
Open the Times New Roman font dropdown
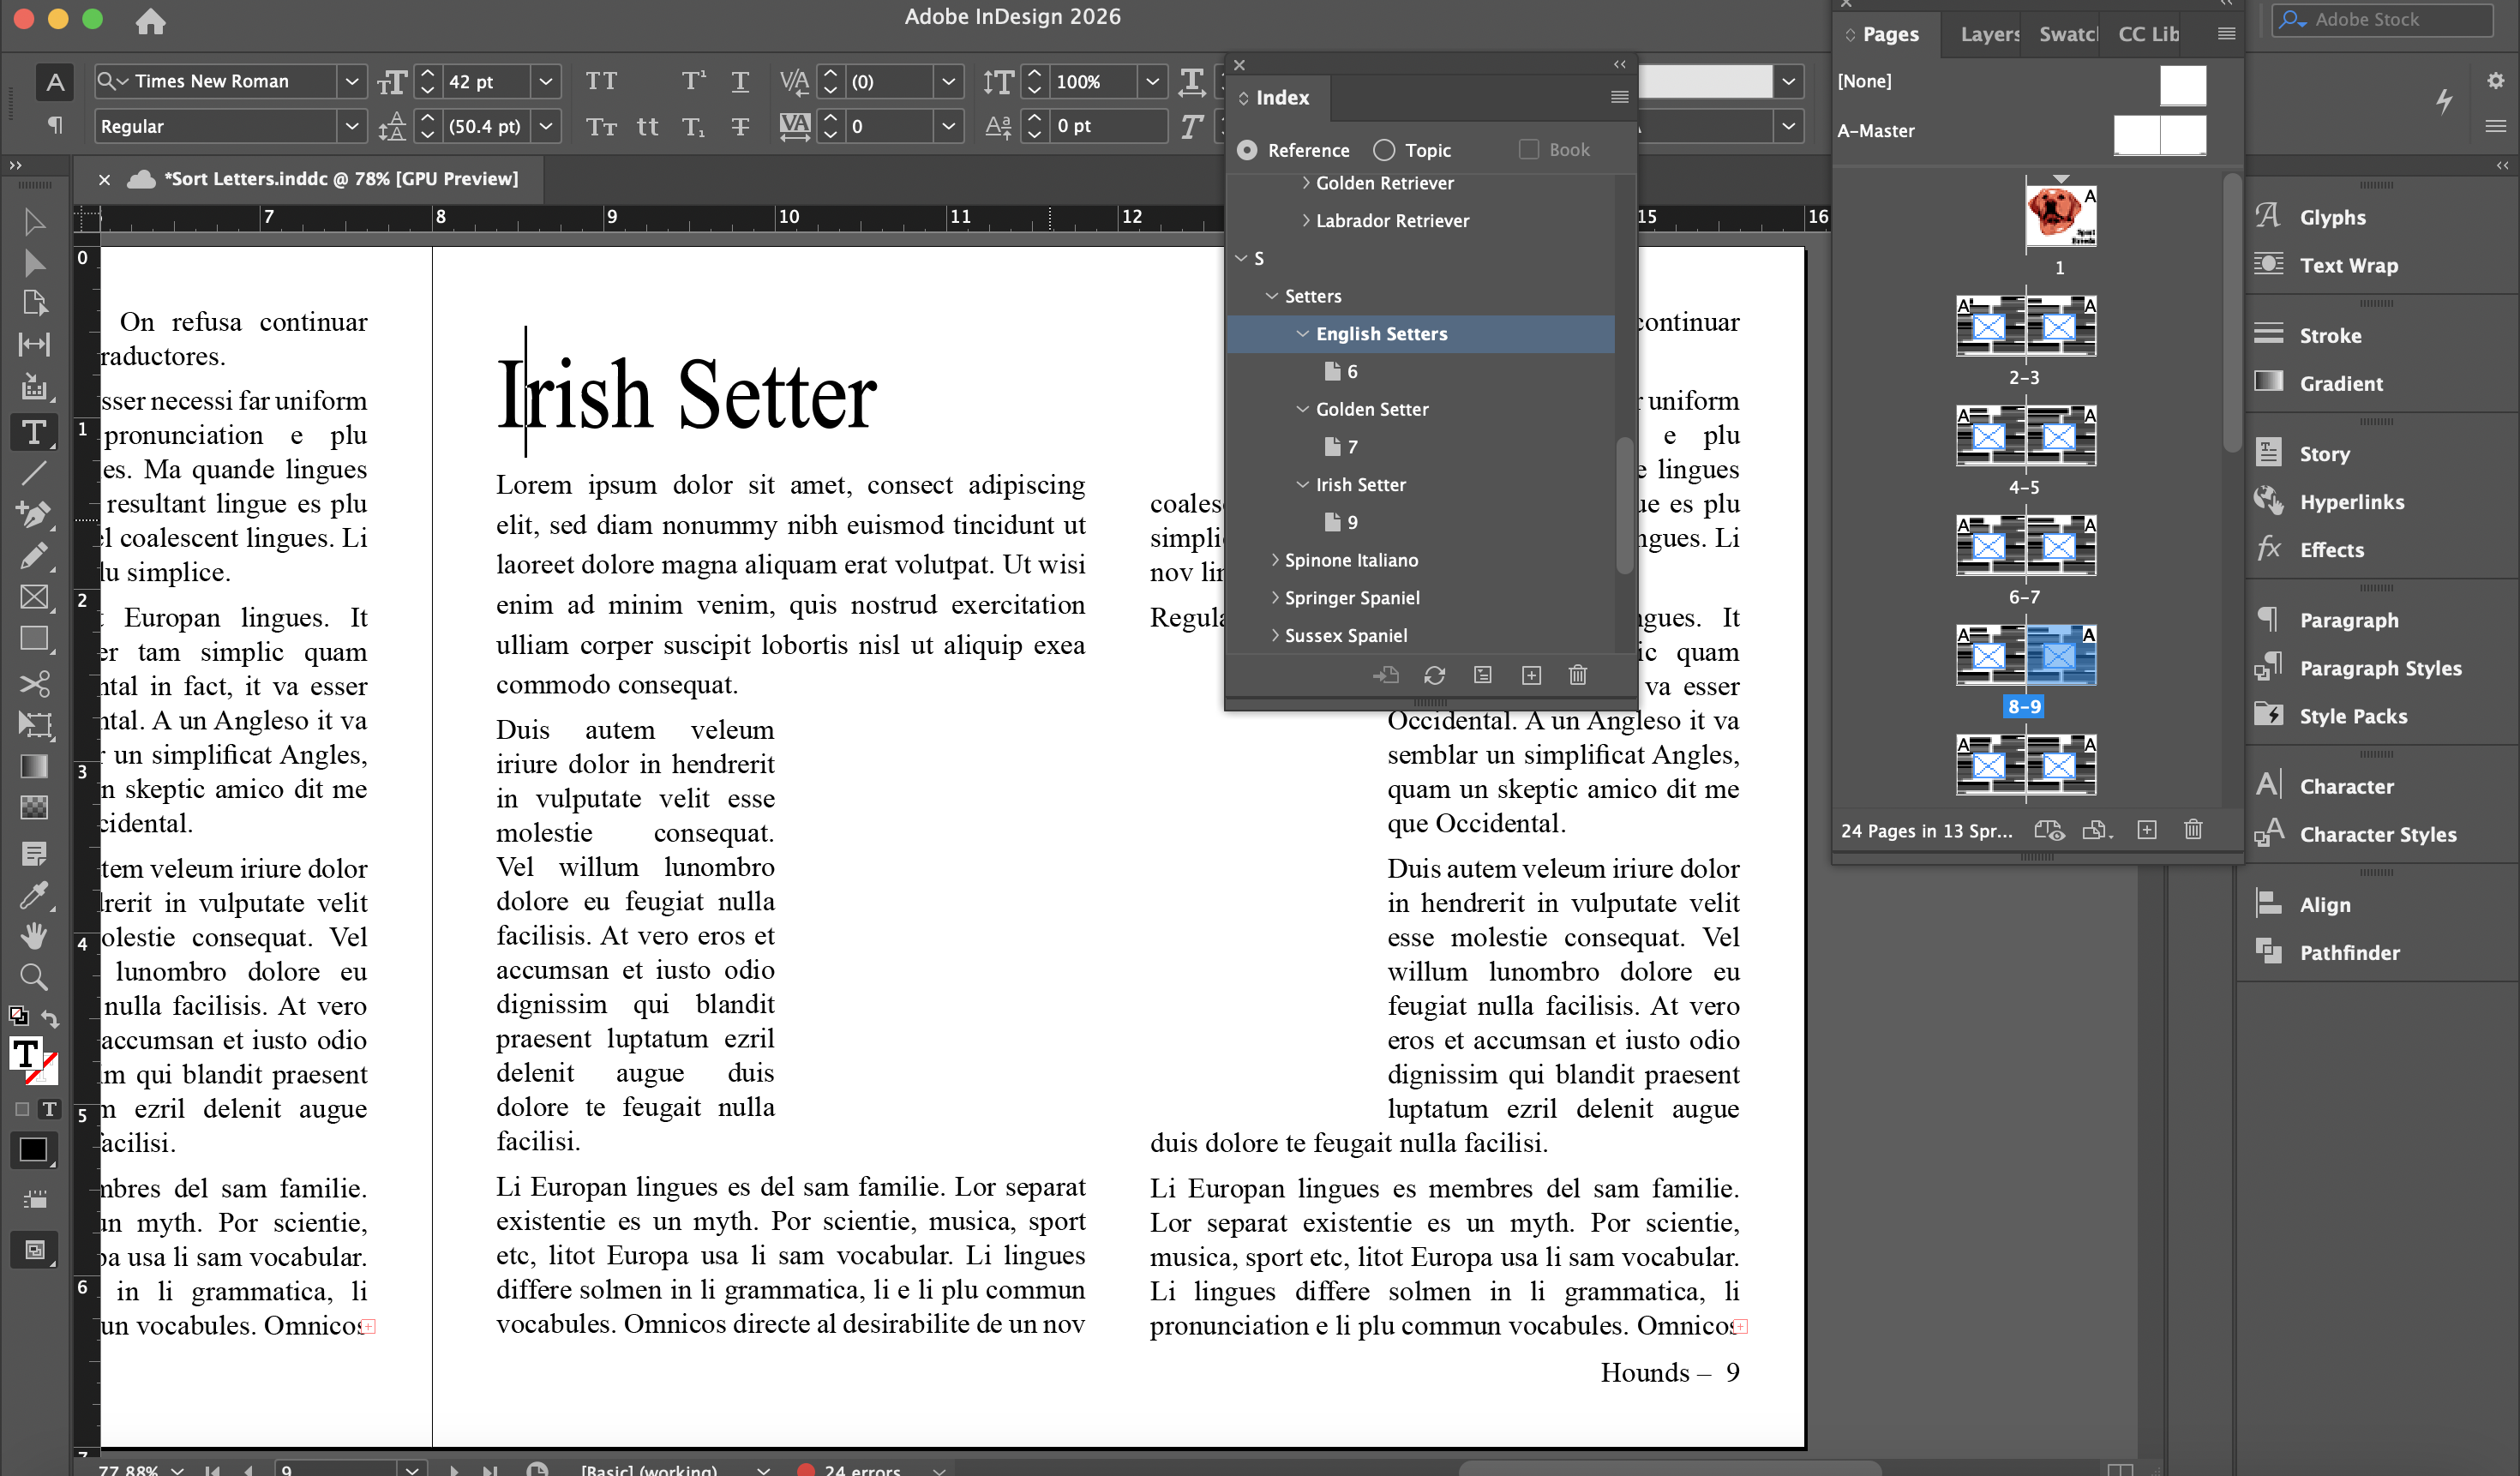click(351, 81)
